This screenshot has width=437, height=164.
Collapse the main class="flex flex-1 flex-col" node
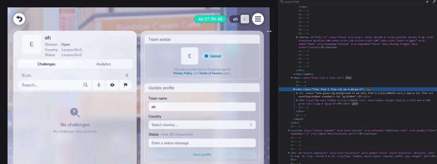292,78
